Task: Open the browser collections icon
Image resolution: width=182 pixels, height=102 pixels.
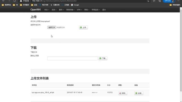Action: (x=160, y=1)
